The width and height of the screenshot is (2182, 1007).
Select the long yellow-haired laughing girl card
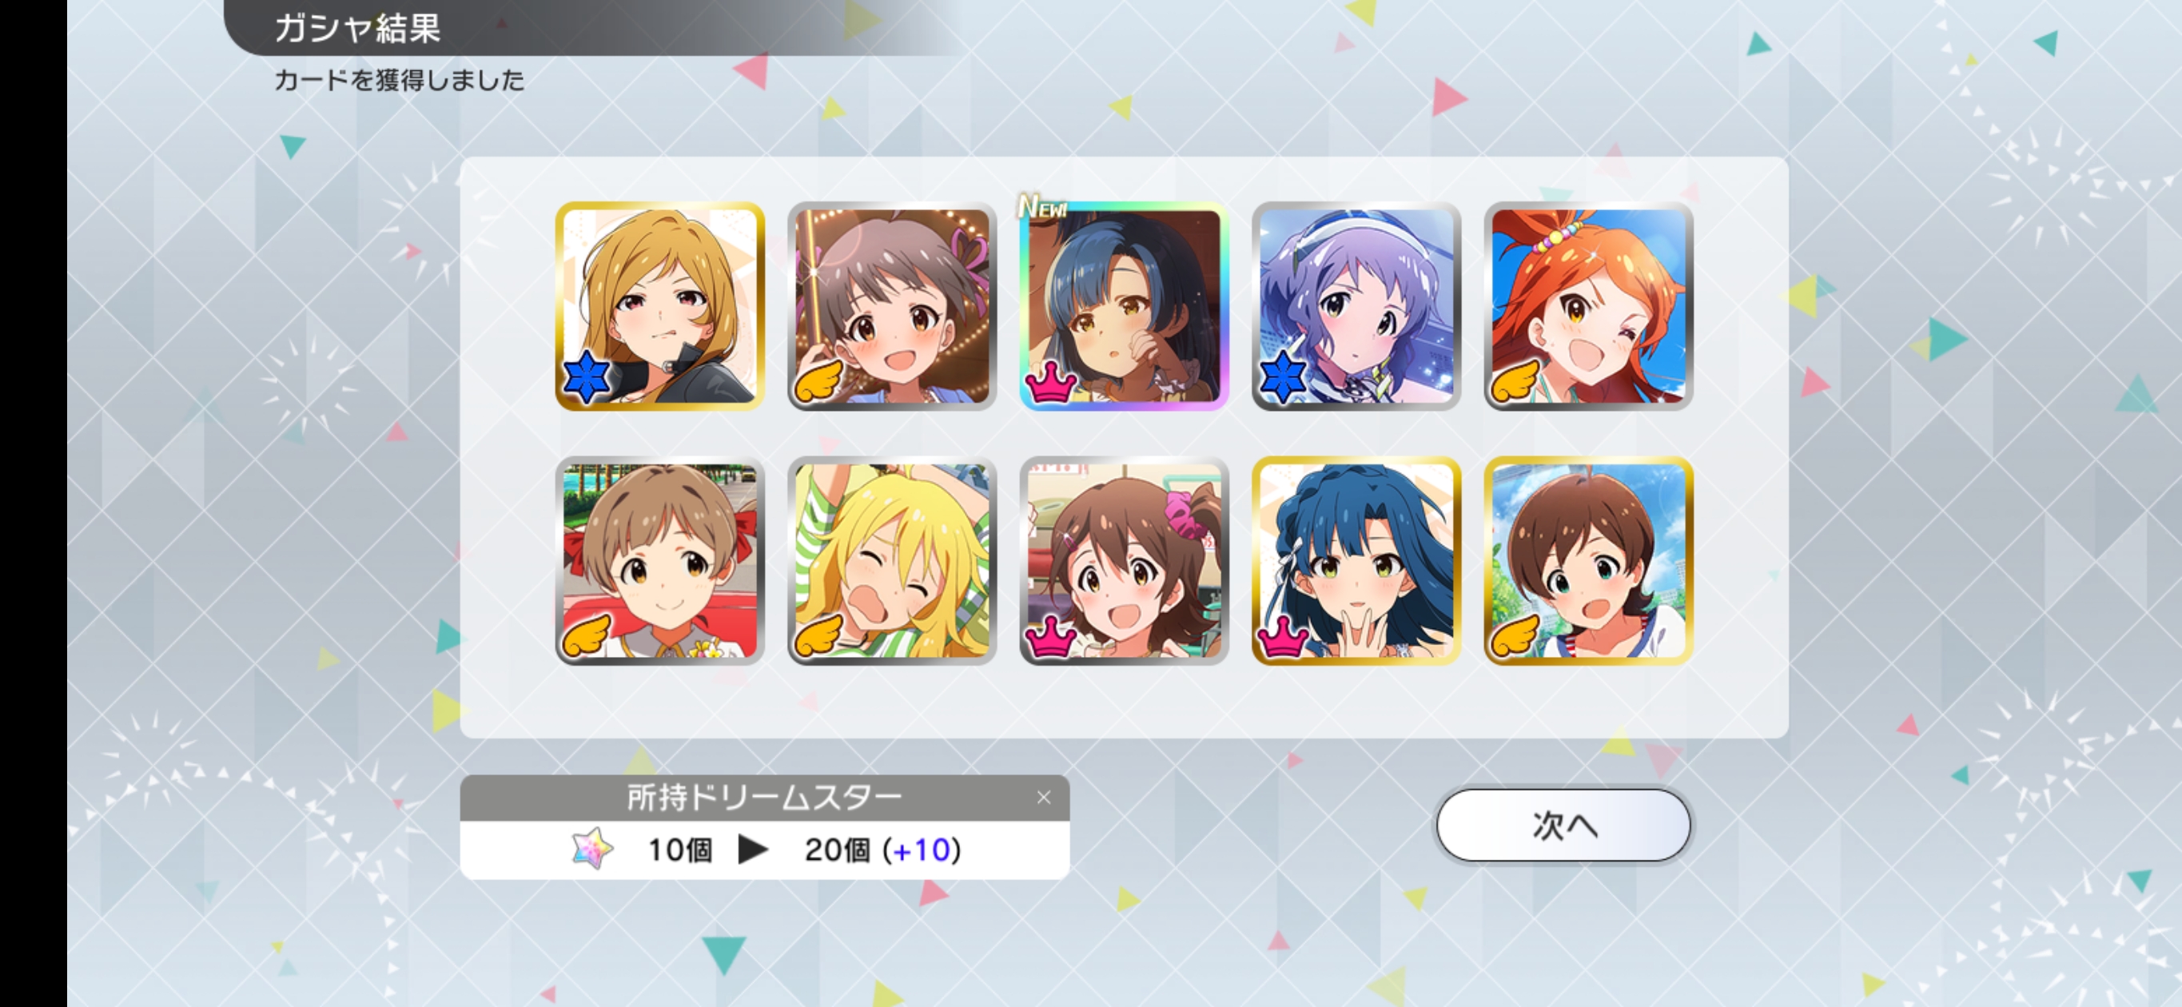pyautogui.click(x=892, y=561)
